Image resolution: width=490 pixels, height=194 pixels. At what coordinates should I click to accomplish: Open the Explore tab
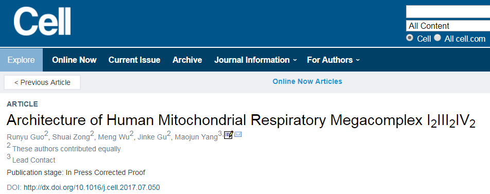[x=21, y=60]
